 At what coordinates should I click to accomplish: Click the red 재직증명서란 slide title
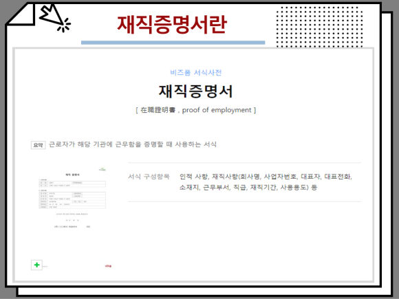click(172, 25)
